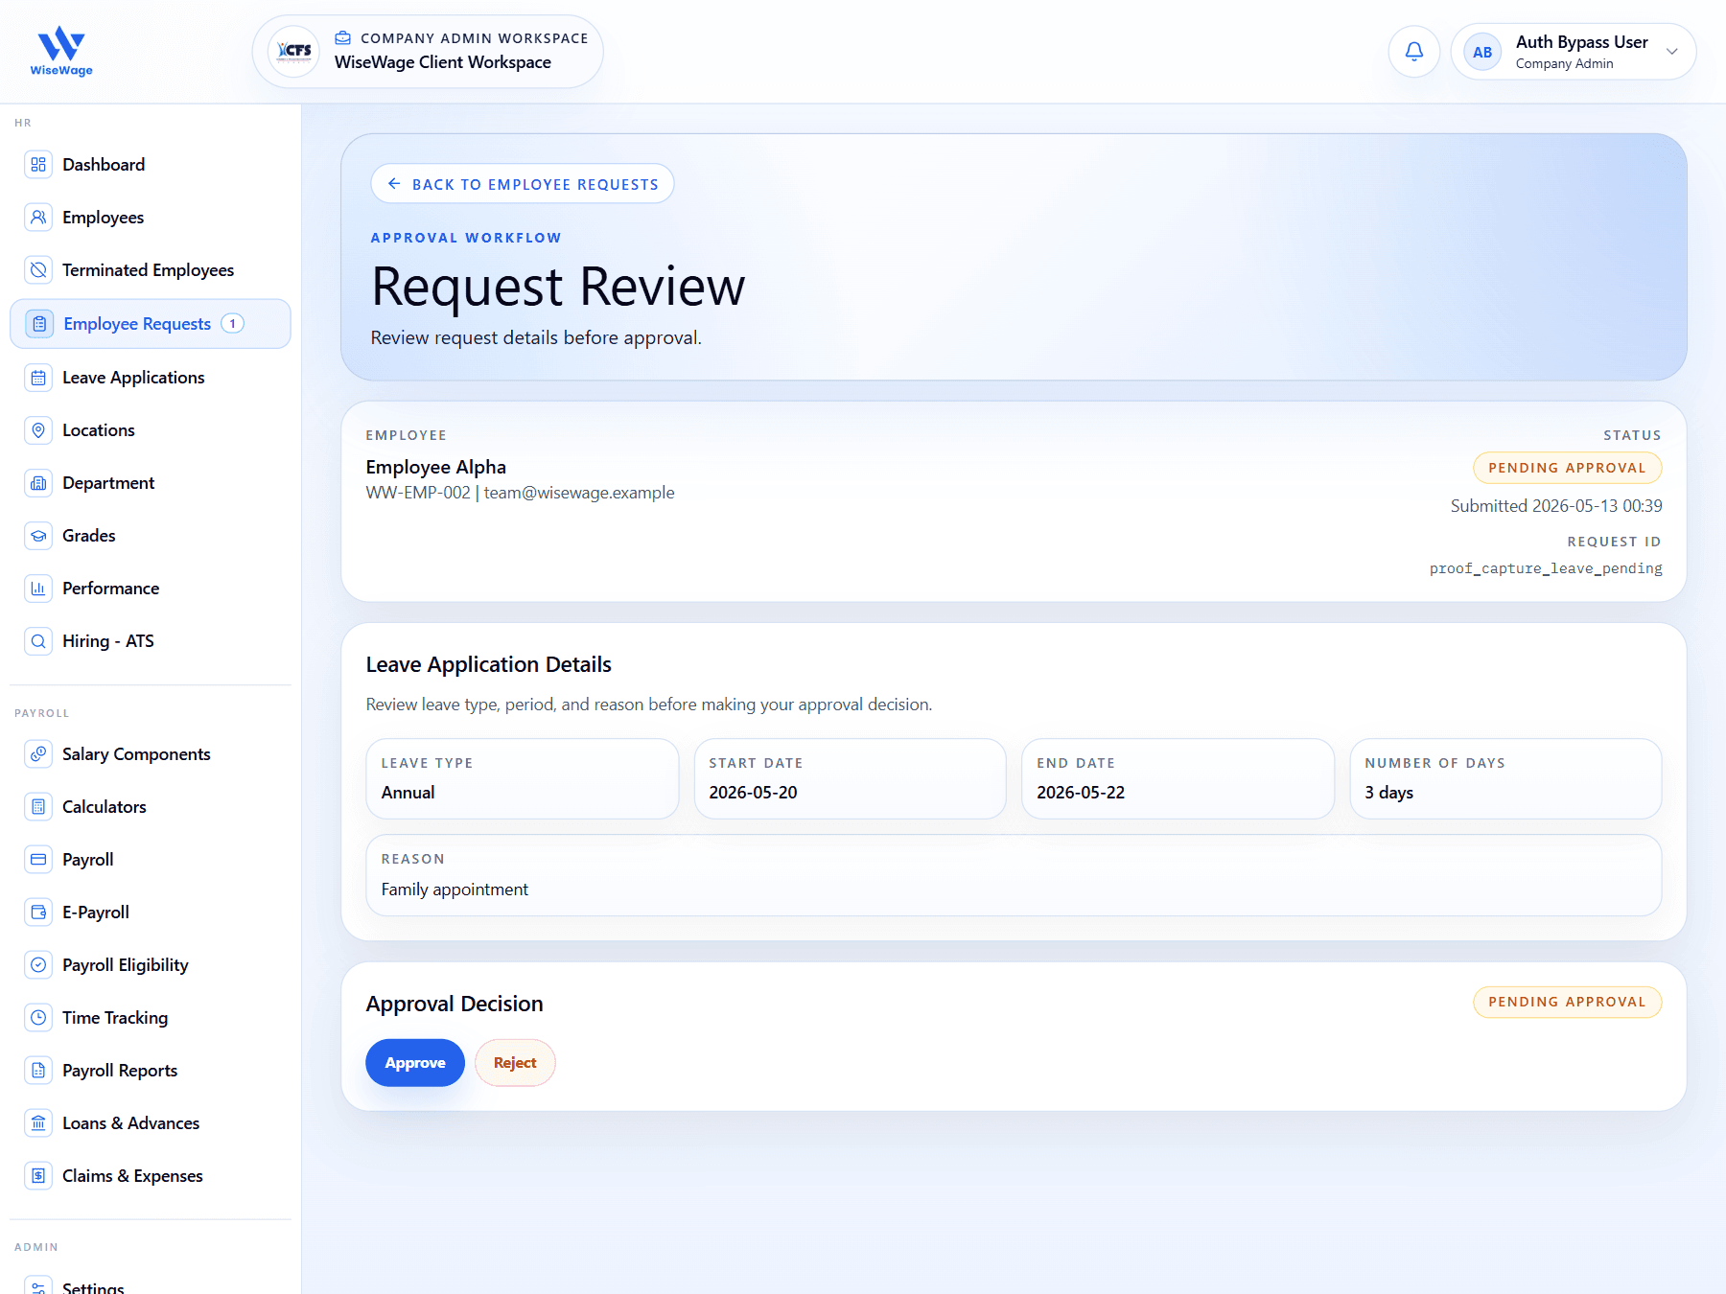The height and width of the screenshot is (1294, 1726).
Task: Click the end date 2026-05-22
Action: (1081, 793)
